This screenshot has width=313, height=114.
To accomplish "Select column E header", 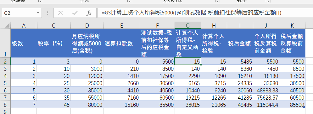I will (x=121, y=25).
